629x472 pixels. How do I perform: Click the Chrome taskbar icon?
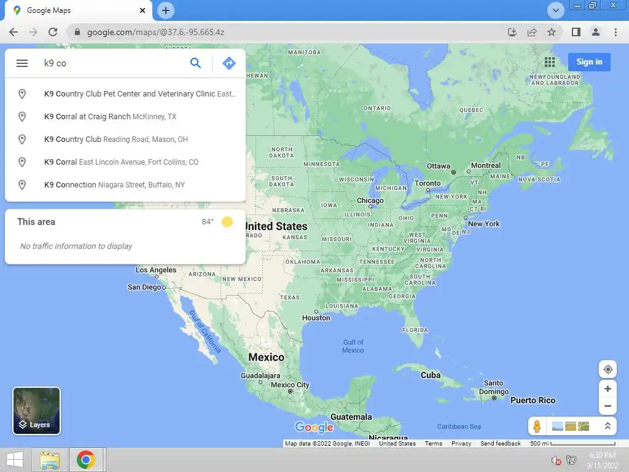point(86,460)
